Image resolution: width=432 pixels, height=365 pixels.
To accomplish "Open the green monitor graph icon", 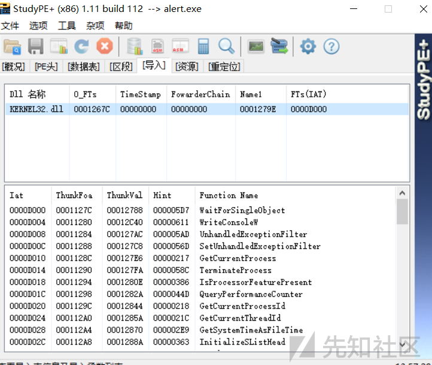I will click(256, 46).
